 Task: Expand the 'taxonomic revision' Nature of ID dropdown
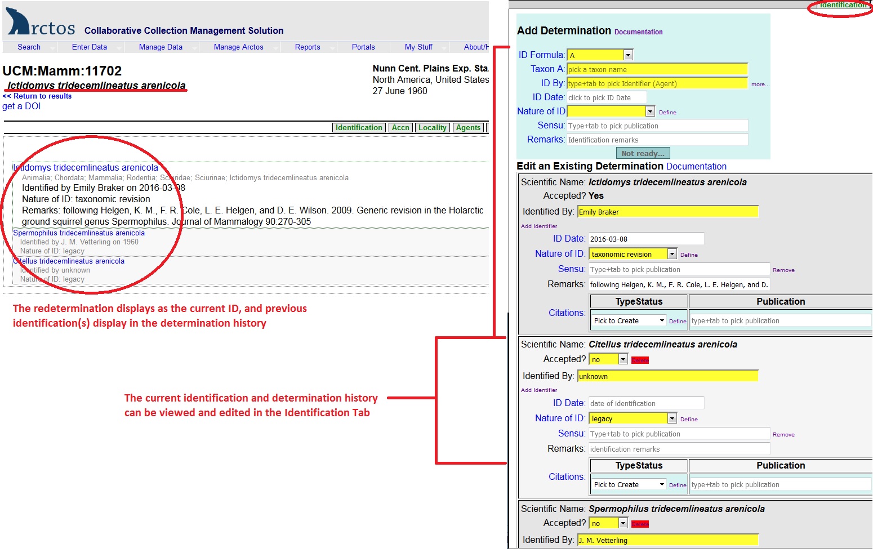click(633, 254)
